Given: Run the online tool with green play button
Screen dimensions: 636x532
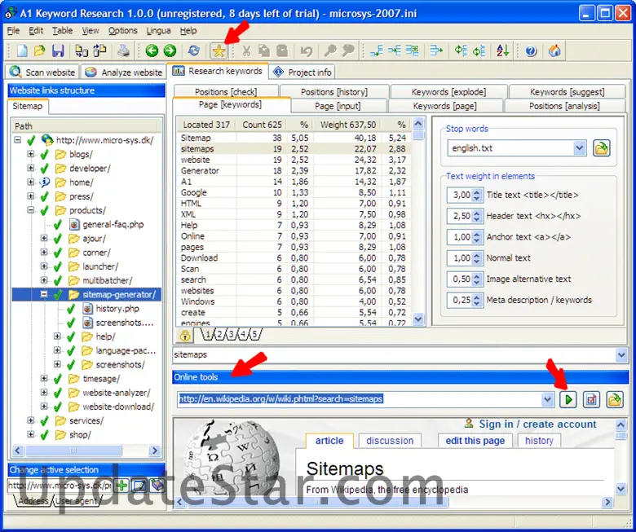Looking at the screenshot, I should tap(568, 400).
